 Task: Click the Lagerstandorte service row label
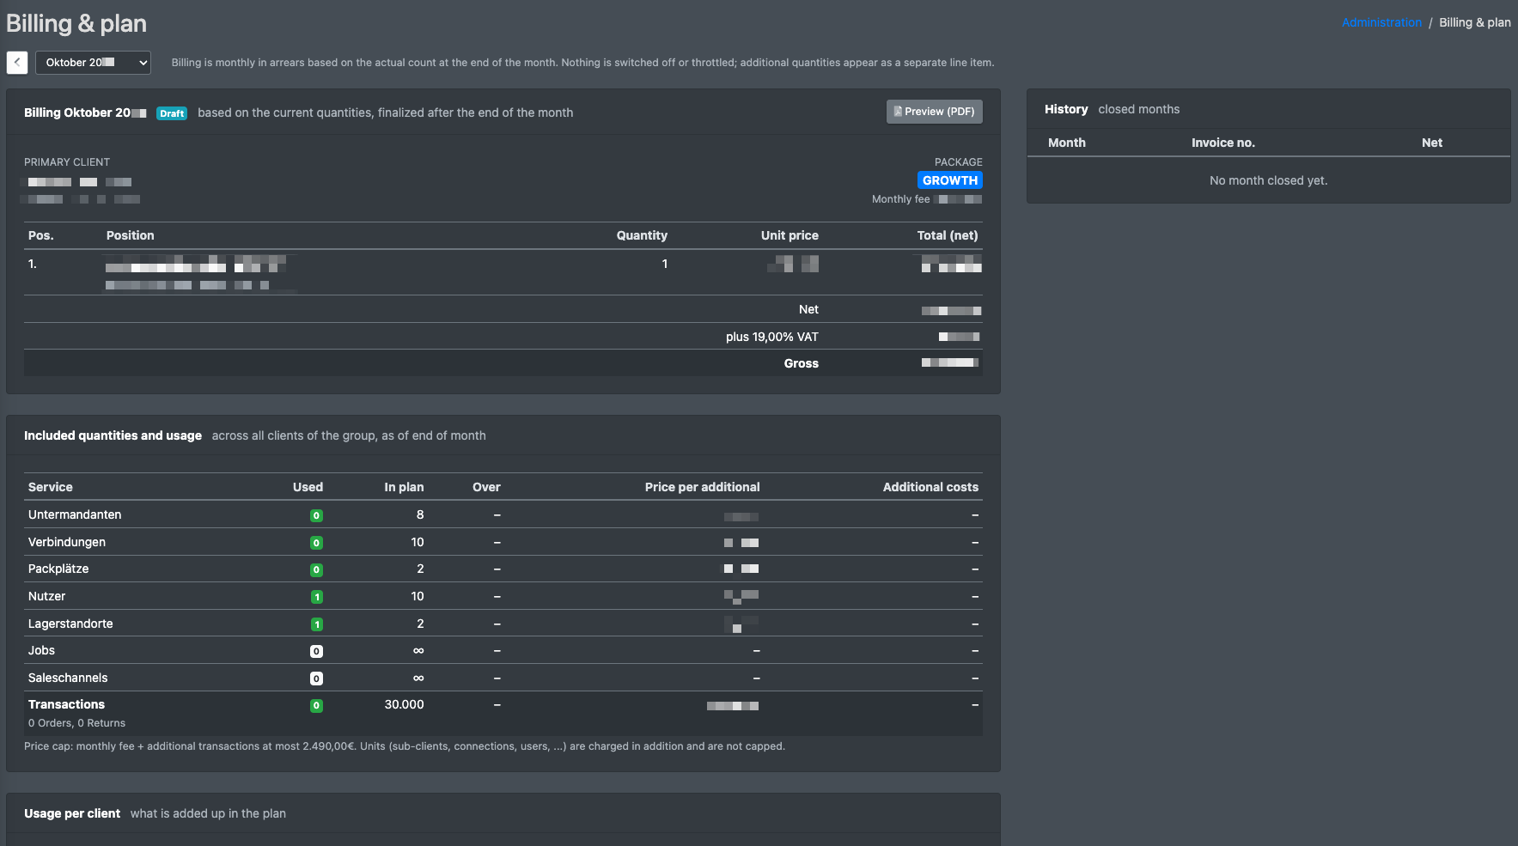click(70, 624)
